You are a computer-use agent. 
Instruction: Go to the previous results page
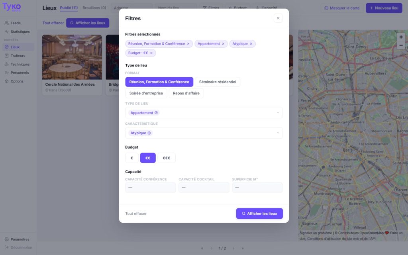(x=211, y=249)
